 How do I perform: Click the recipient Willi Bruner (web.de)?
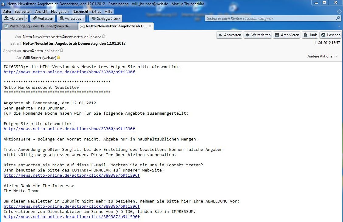tap(39, 58)
